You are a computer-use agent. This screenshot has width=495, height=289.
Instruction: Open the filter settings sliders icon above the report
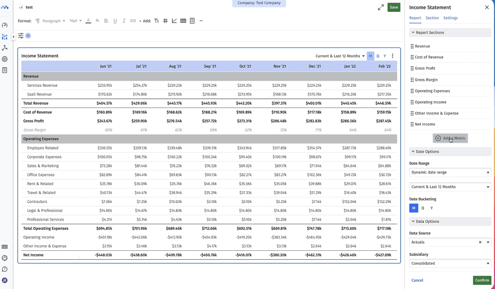point(21,36)
